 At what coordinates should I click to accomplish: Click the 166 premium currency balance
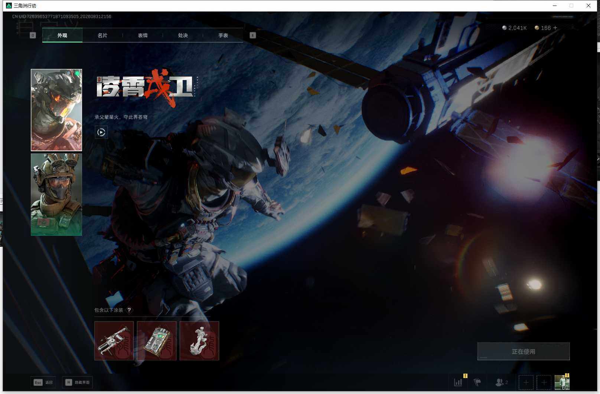(x=543, y=28)
